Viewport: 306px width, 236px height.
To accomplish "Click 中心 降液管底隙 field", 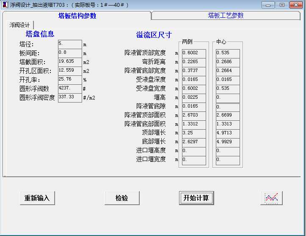I will pos(228,108).
